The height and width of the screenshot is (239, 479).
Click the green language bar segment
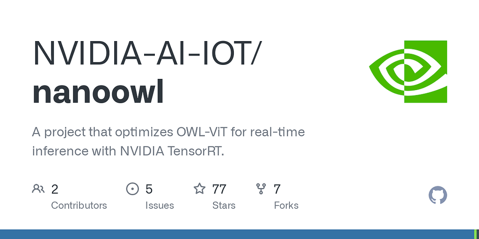[x=476, y=234]
